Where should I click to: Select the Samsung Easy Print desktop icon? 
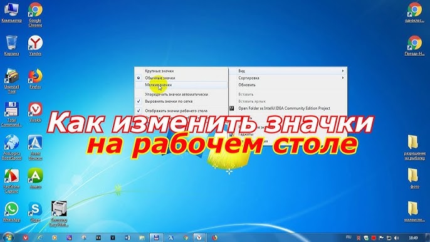pyautogui.click(x=59, y=214)
